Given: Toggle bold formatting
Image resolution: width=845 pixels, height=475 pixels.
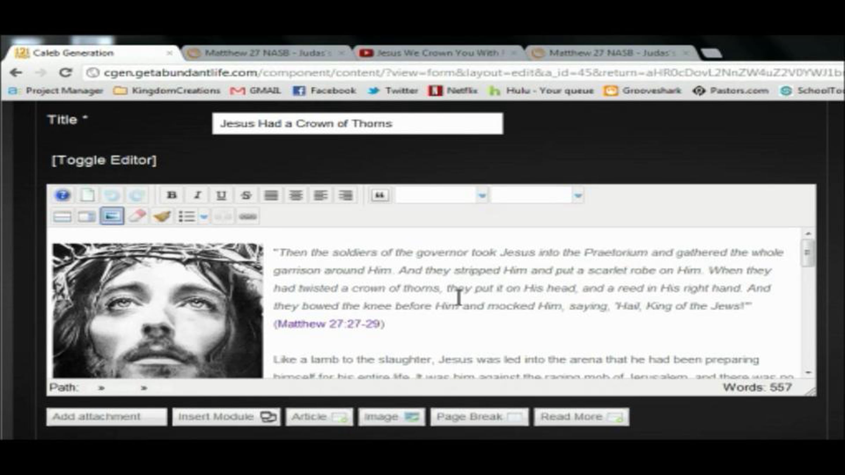Looking at the screenshot, I should coord(172,195).
